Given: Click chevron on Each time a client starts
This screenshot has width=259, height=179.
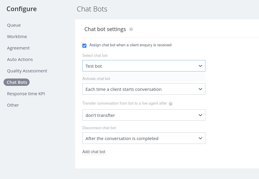Looking at the screenshot, I should tap(200, 89).
